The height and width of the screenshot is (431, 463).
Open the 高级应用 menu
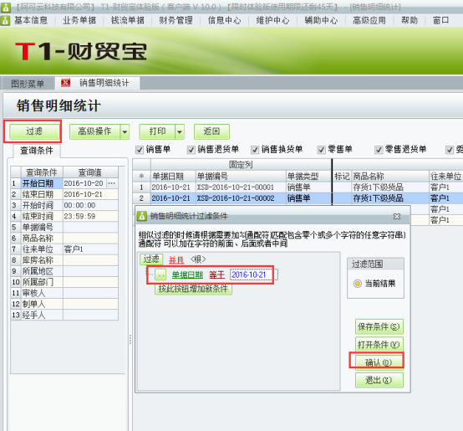pos(369,20)
